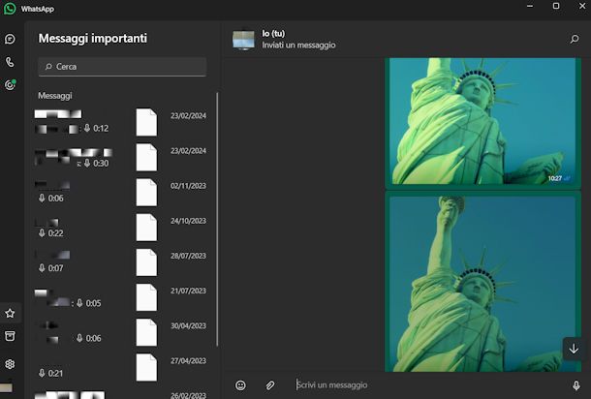Maximize the WhatsApp window
591x399 pixels.
tap(556, 6)
